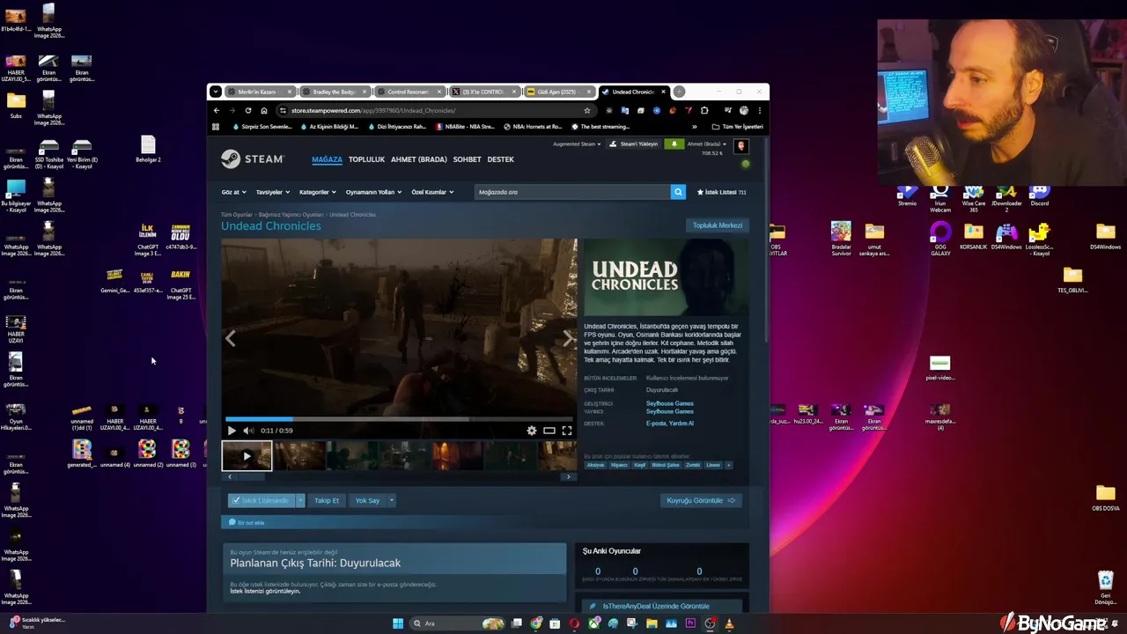Screen dimensions: 1127x634
Task: Open NBABite bookmark in bookmarks bar
Action: click(x=466, y=127)
